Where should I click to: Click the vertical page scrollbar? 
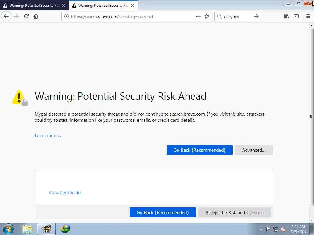click(312, 117)
